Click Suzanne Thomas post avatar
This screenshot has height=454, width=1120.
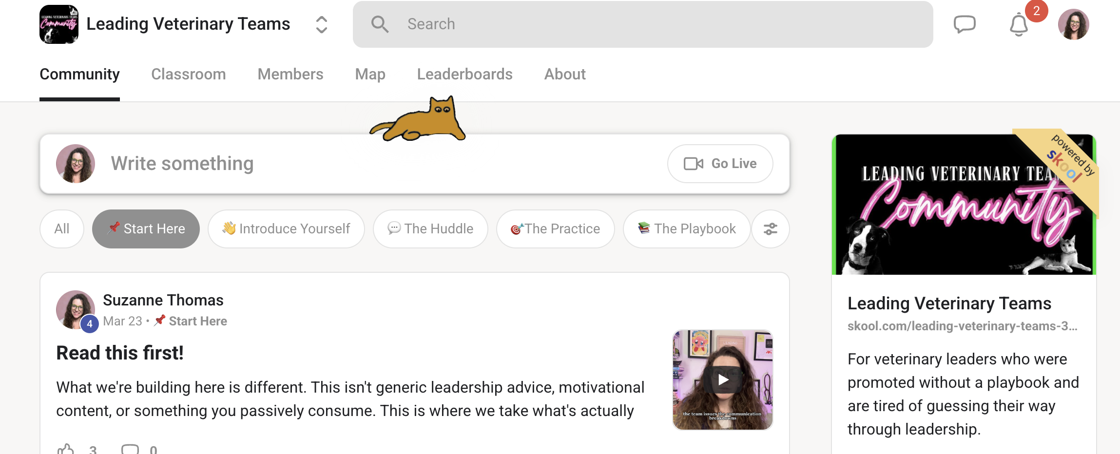click(x=75, y=310)
